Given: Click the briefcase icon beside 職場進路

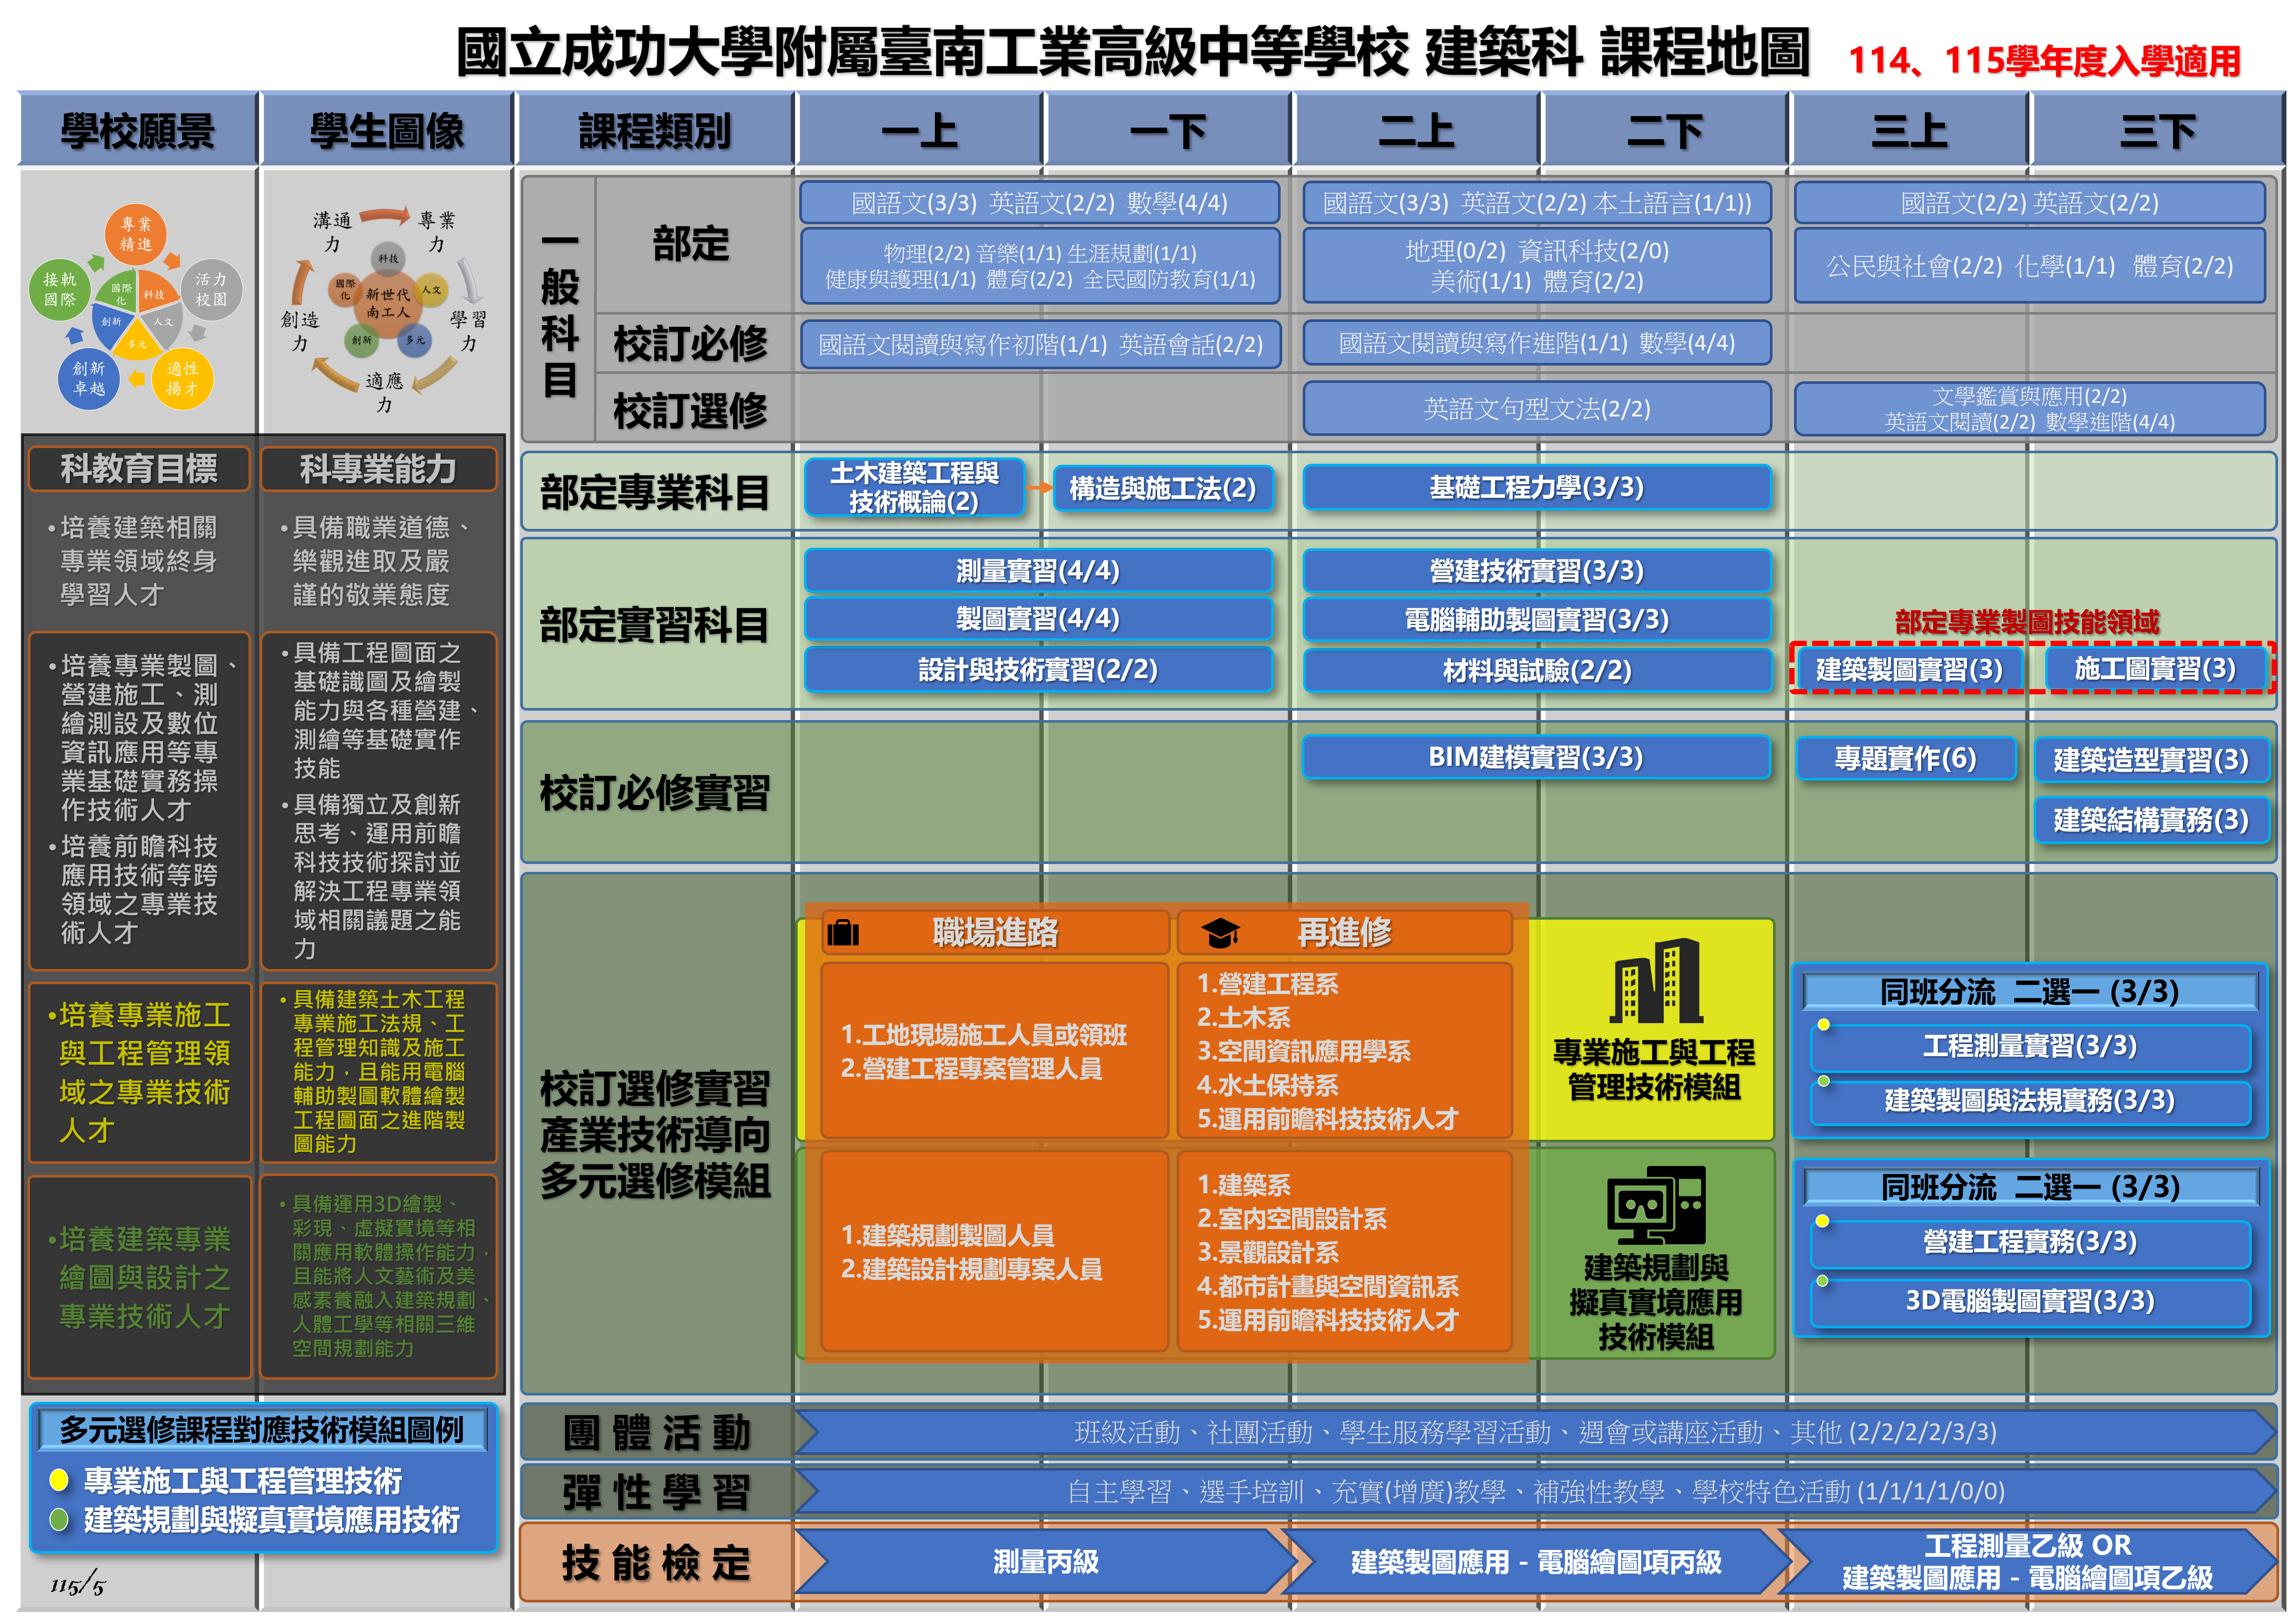Looking at the screenshot, I should pyautogui.click(x=842, y=933).
